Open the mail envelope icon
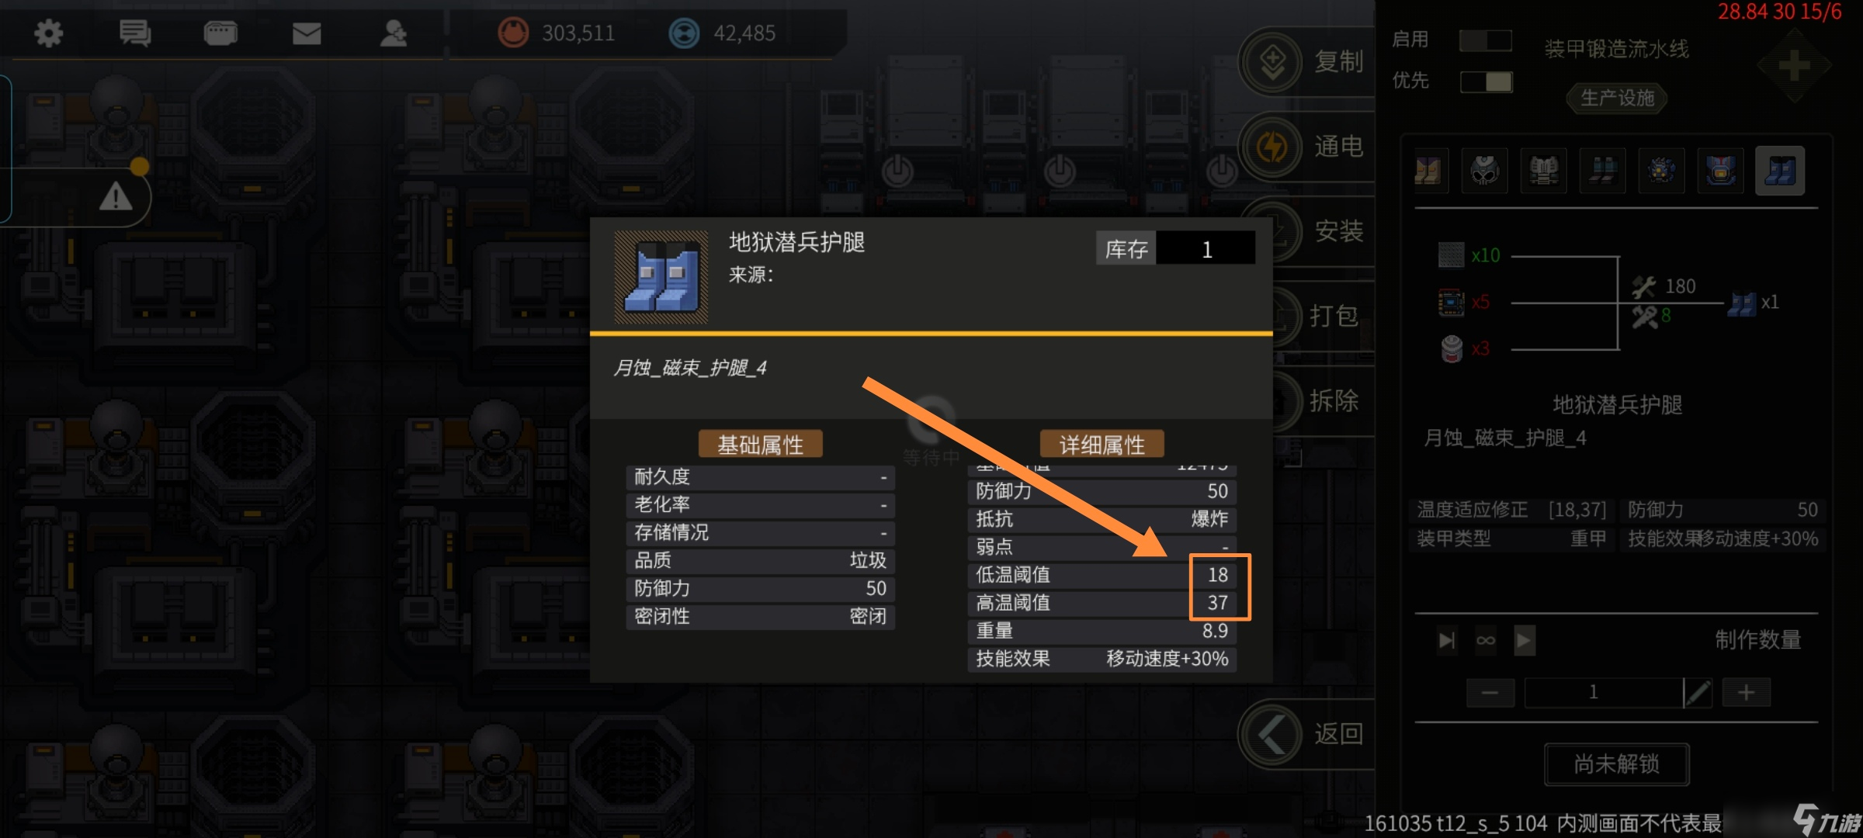Screen dimensions: 1863x838 307,33
